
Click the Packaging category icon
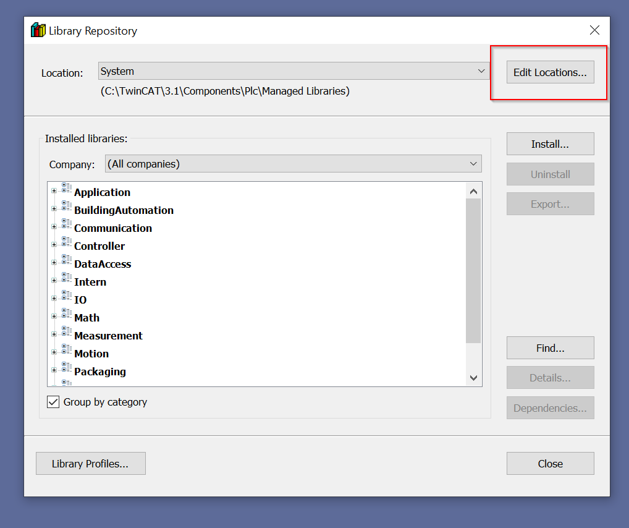point(67,367)
